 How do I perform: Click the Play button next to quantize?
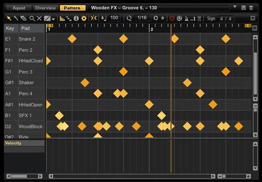coord(156,18)
